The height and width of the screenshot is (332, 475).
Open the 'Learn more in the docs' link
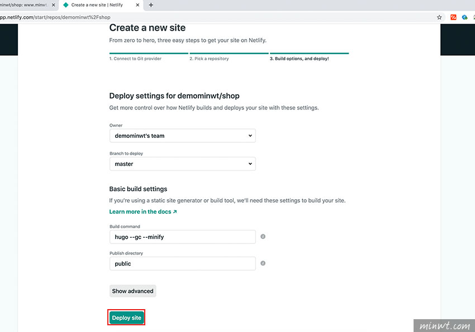click(x=143, y=211)
